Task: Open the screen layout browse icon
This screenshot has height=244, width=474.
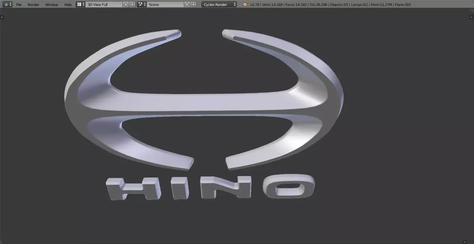Action: pyautogui.click(x=81, y=4)
